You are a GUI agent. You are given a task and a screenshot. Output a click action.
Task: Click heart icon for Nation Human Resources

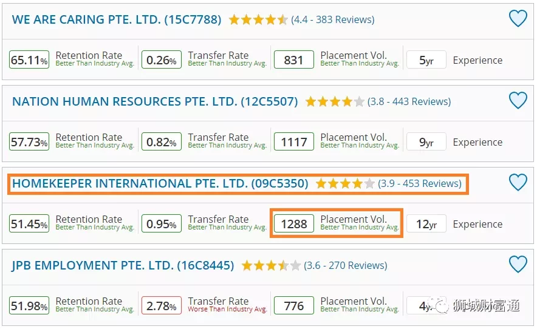[x=518, y=100]
